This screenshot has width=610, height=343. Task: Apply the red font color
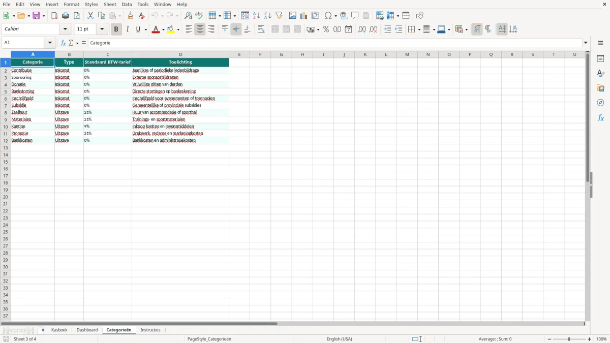(x=155, y=29)
